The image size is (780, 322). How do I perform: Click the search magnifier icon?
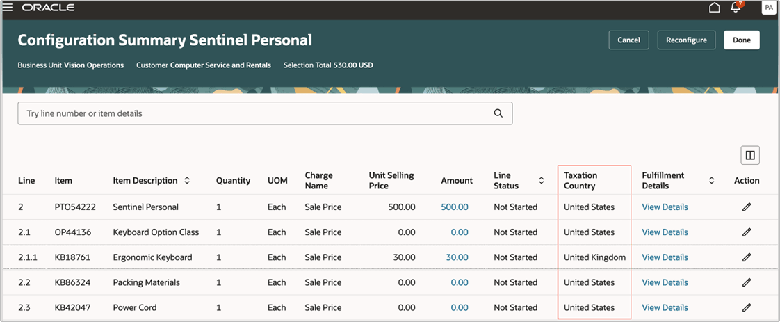pyautogui.click(x=498, y=113)
